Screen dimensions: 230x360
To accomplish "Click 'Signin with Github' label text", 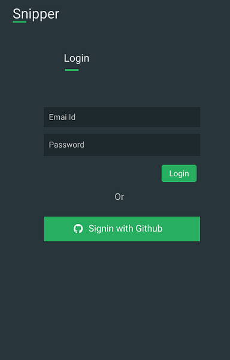I will [126, 229].
